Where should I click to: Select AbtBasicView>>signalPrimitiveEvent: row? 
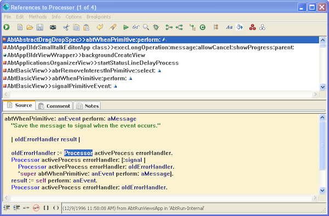pyautogui.click(x=161, y=86)
